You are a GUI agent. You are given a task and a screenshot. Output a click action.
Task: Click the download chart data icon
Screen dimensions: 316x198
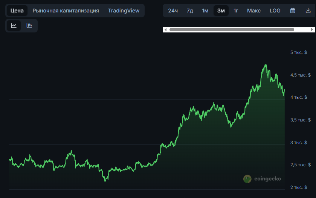tap(308, 11)
